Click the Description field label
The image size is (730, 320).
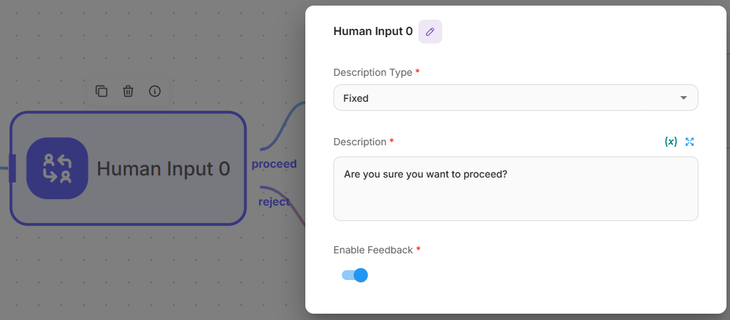359,142
